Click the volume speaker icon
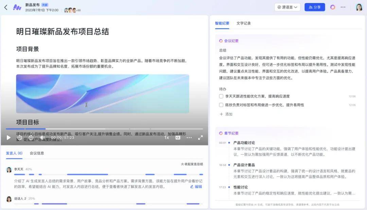The width and height of the screenshot is (367, 210). pos(42,138)
